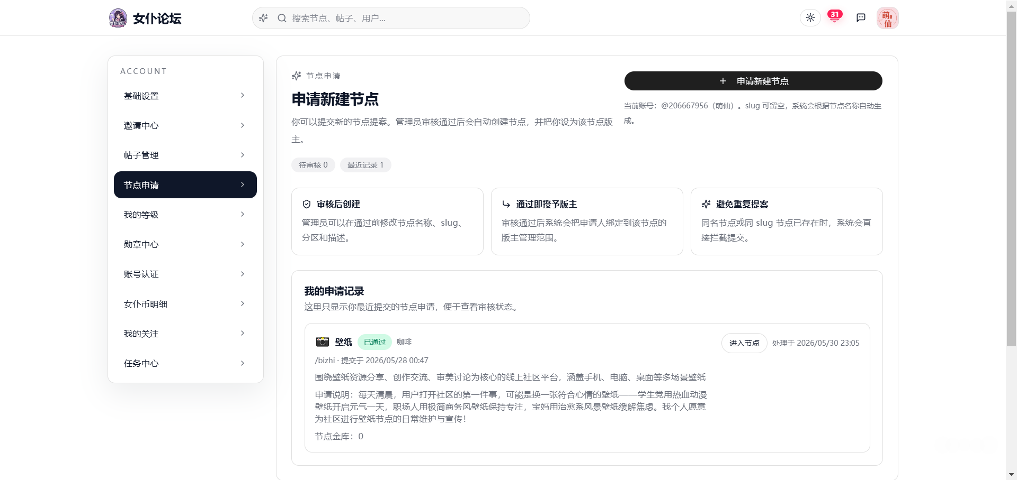The height and width of the screenshot is (480, 1017).
Task: Click the 我的申请记录 heading
Action: pyautogui.click(x=334, y=291)
